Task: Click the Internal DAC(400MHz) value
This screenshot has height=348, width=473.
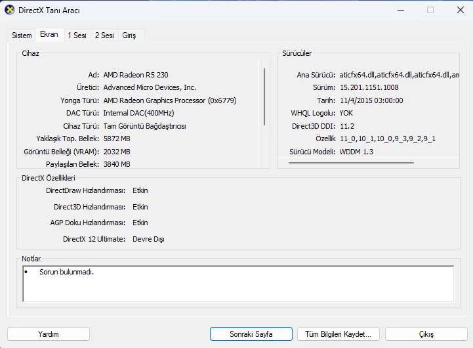Action: [139, 113]
